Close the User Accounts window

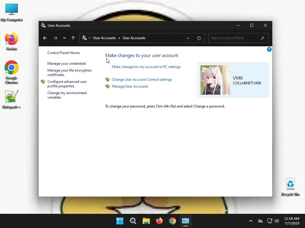(x=265, y=26)
